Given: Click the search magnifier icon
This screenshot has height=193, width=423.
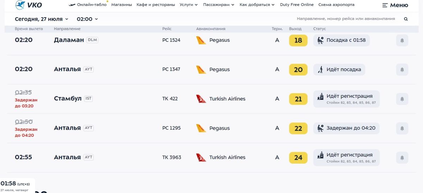Looking at the screenshot, I should pyautogui.click(x=406, y=19).
